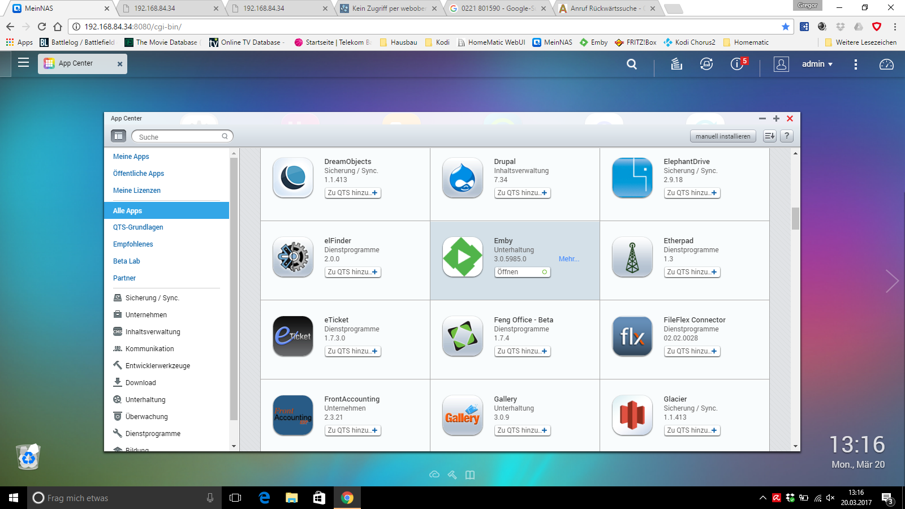Add DreamObjects with Zu QTS hinzu button
Viewport: 905px width, 509px height.
pyautogui.click(x=353, y=193)
